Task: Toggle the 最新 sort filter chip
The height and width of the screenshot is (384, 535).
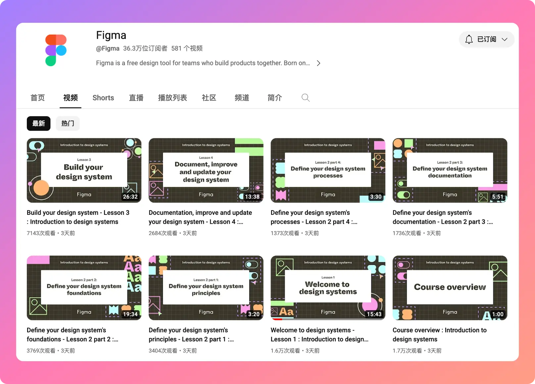Action: pyautogui.click(x=38, y=123)
